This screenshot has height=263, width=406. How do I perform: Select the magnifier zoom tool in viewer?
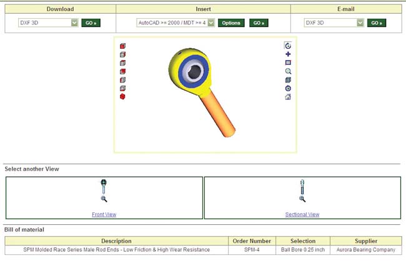pyautogui.click(x=288, y=71)
